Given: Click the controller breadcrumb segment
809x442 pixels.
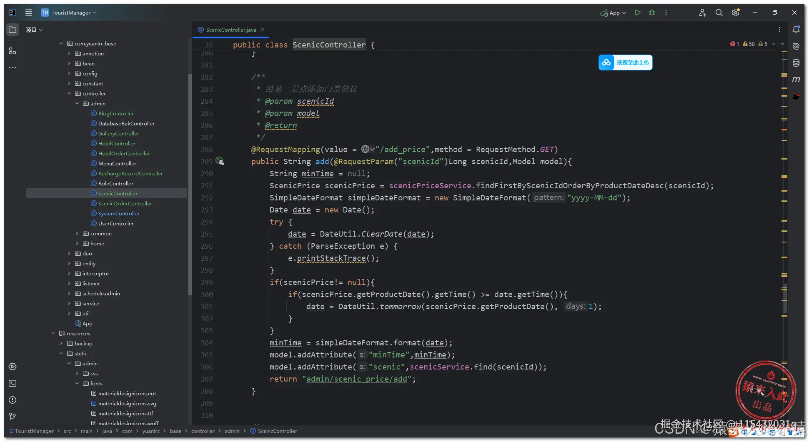Looking at the screenshot, I should tap(203, 431).
